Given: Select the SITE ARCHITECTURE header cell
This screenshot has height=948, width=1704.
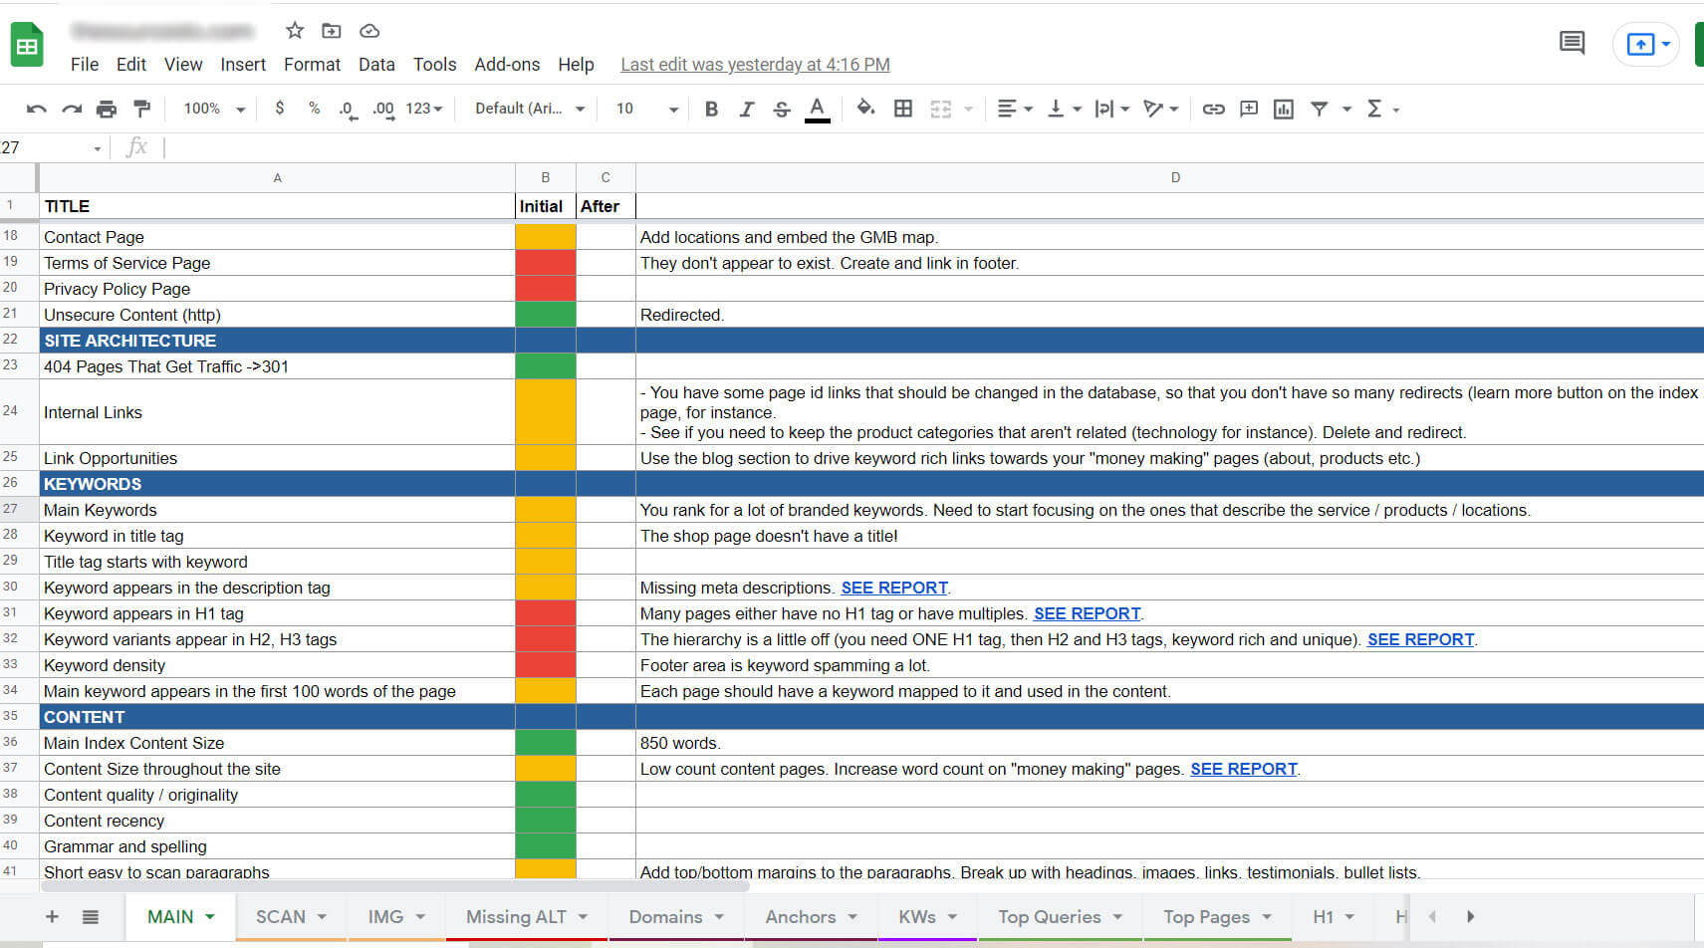Looking at the screenshot, I should 277,341.
